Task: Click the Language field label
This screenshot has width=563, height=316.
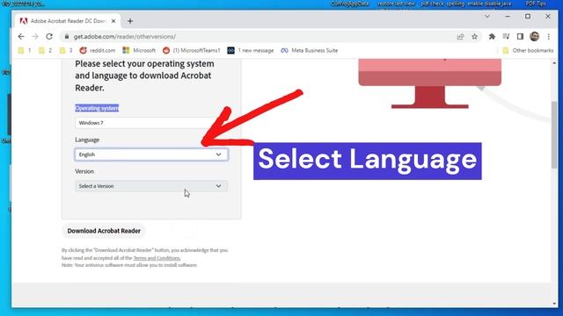Action: point(87,140)
